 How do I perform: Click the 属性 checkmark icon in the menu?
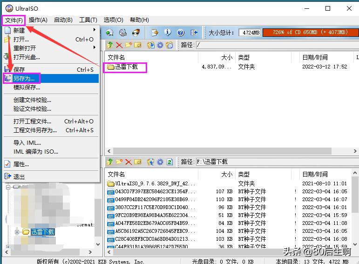7,164
